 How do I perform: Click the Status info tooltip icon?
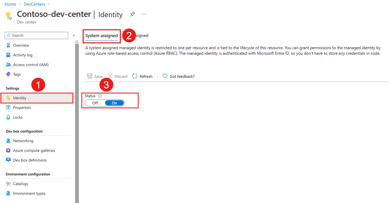coord(100,96)
